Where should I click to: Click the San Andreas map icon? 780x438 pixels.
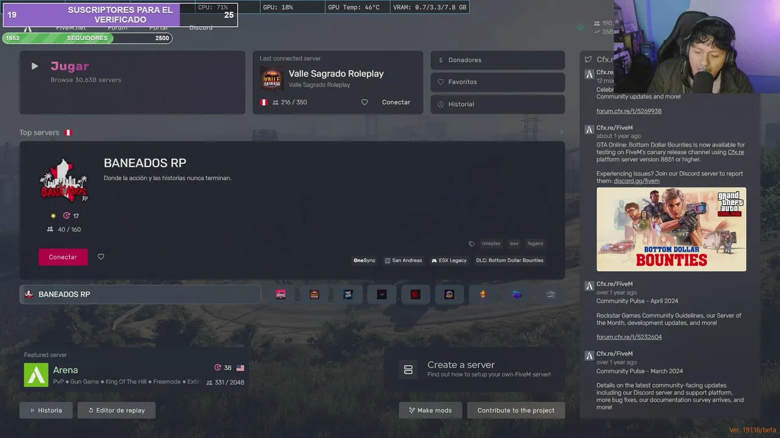coord(388,260)
